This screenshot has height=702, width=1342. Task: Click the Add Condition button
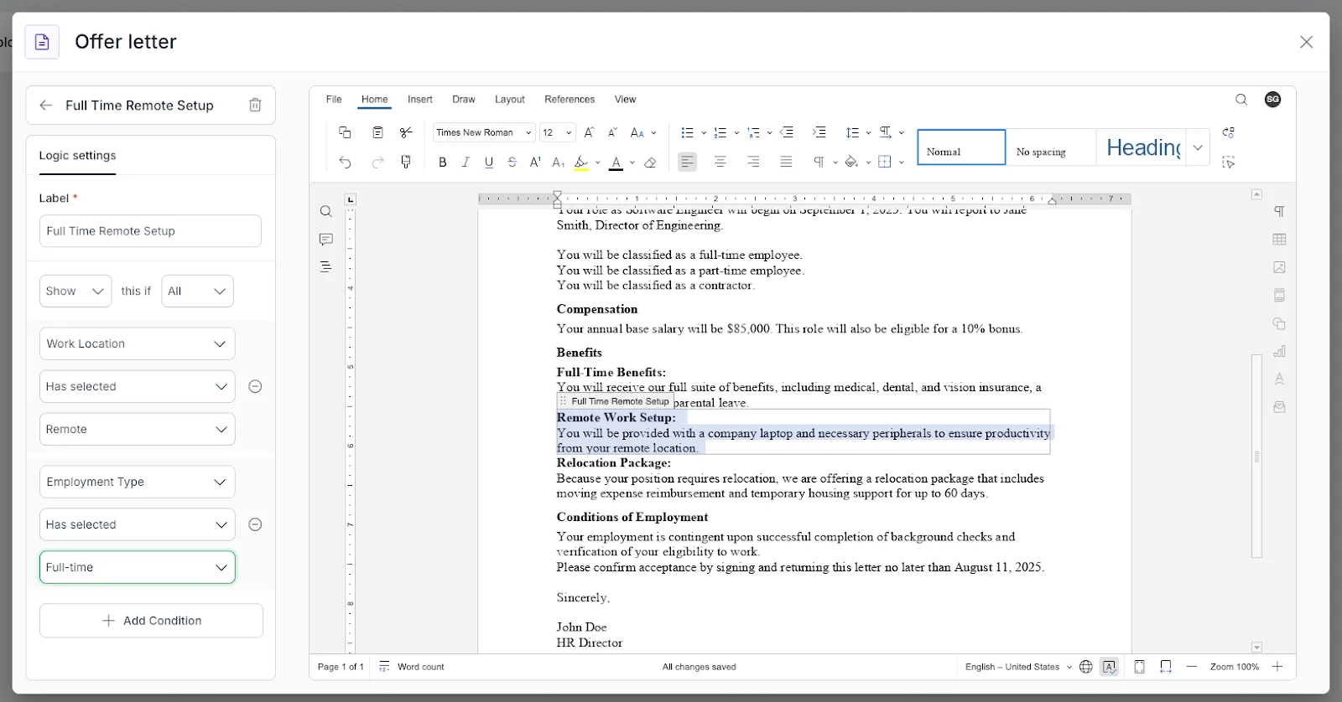point(151,621)
